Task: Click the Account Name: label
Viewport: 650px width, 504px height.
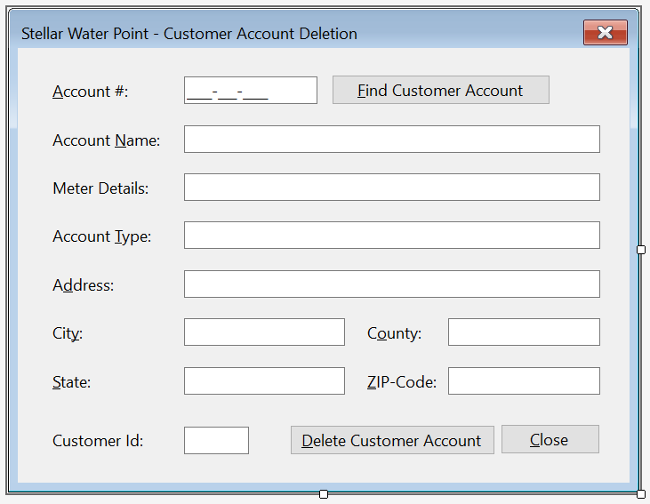Action: [x=106, y=140]
